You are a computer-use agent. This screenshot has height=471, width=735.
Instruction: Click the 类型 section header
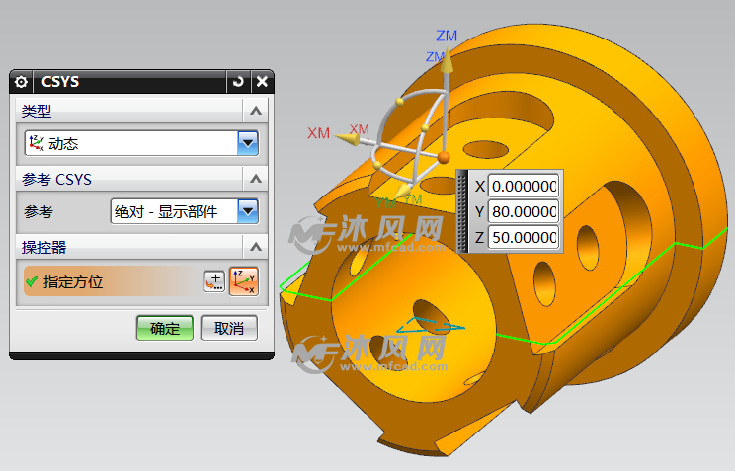[x=141, y=111]
